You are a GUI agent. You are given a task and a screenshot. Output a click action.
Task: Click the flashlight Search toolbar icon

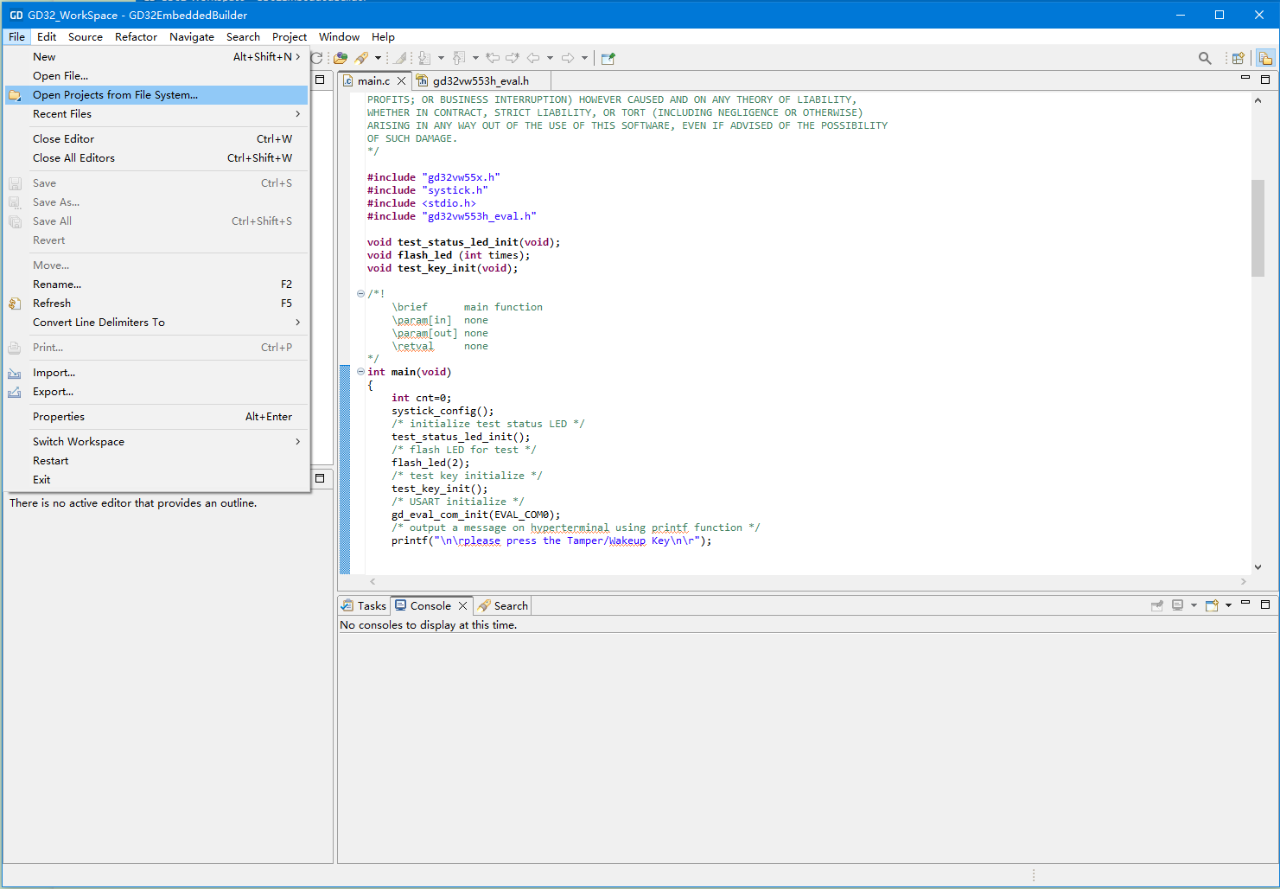[361, 58]
